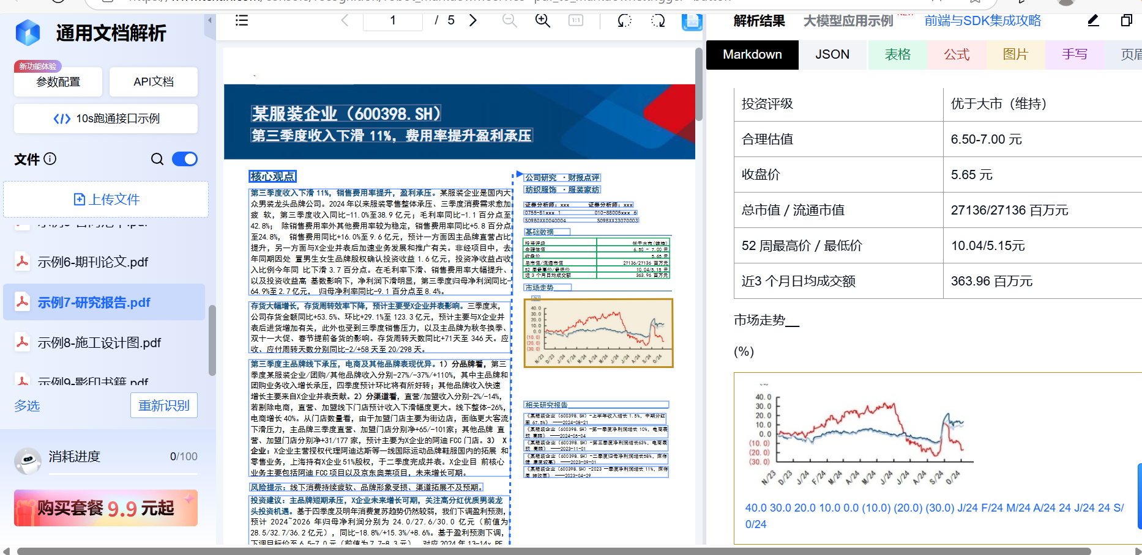Click the PDF icon of 示例7-研究报告.pdf
1142x555 pixels.
[22, 302]
